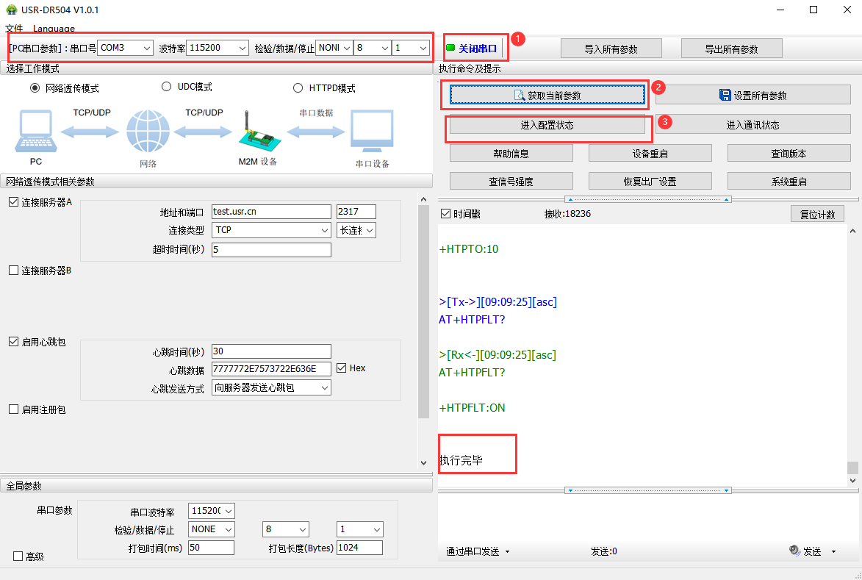The image size is (862, 580).
Task: Click the floppy disk icon on 设置所有参数
Action: coord(725,96)
